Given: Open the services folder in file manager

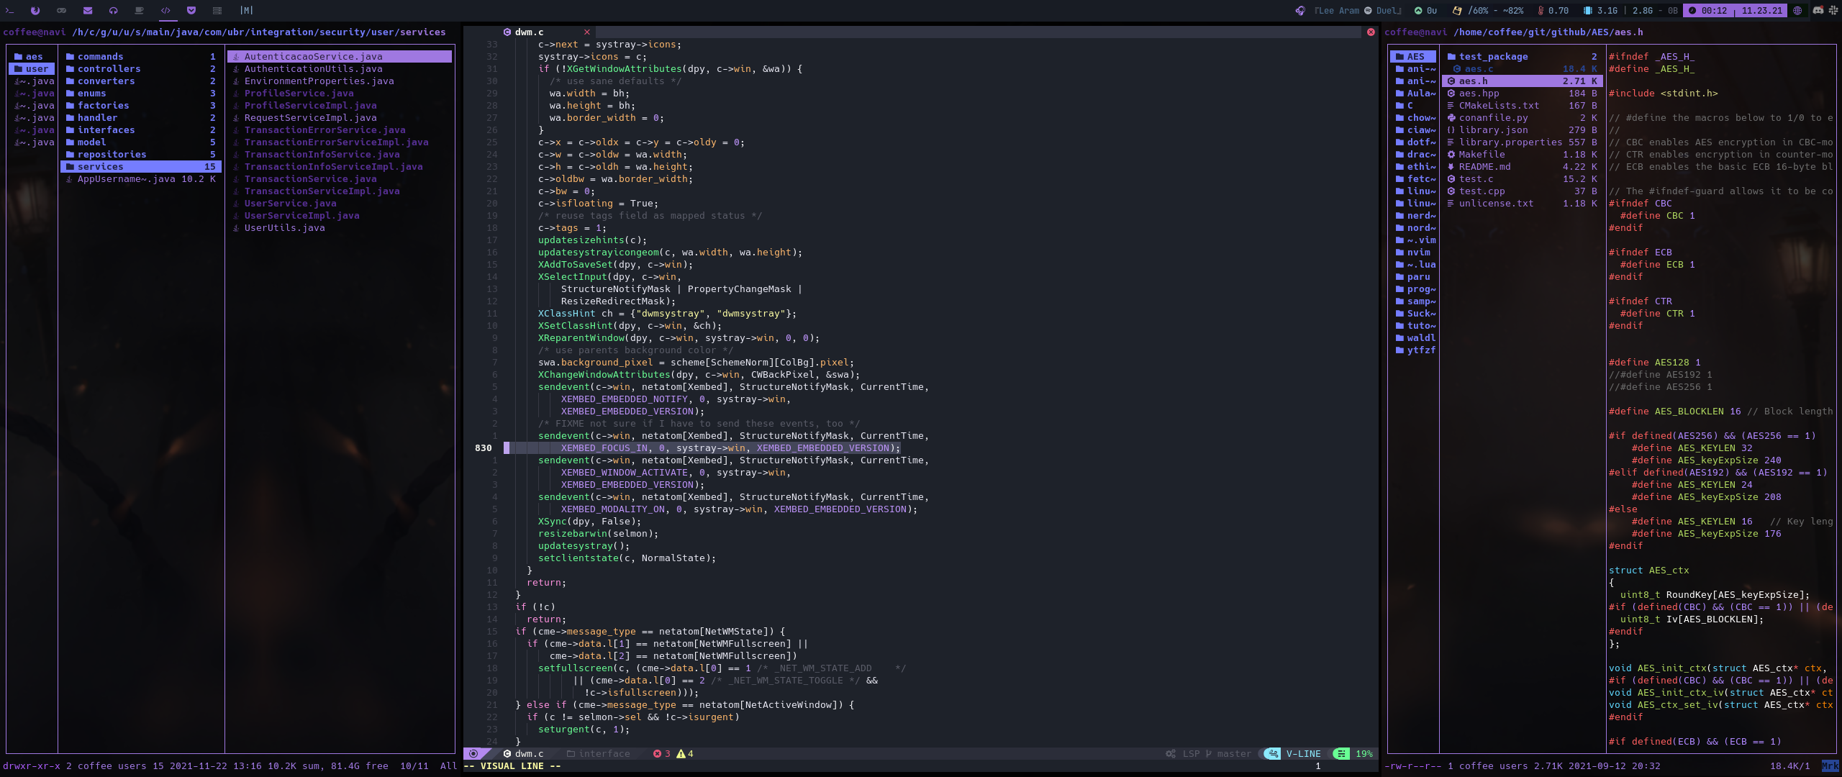Looking at the screenshot, I should point(101,166).
